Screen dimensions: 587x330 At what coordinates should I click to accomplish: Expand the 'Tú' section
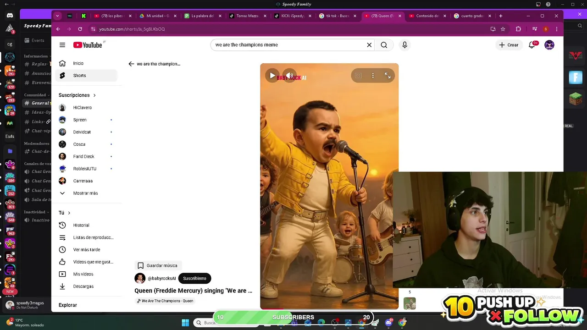tap(65, 213)
